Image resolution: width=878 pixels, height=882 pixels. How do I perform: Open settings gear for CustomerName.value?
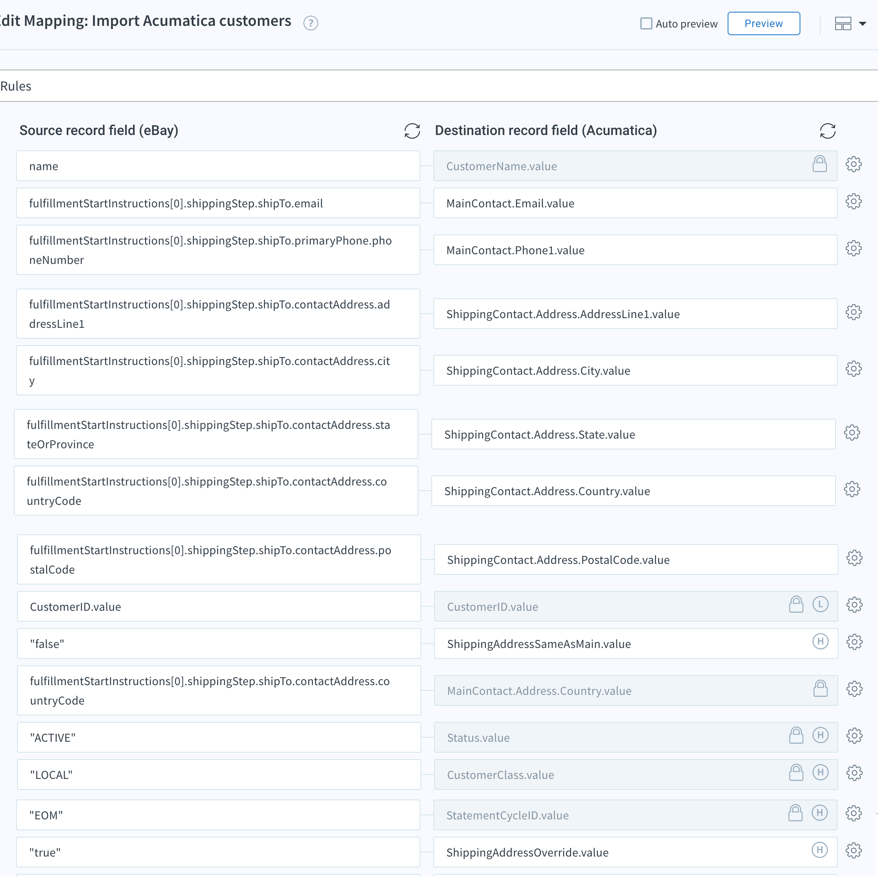853,165
